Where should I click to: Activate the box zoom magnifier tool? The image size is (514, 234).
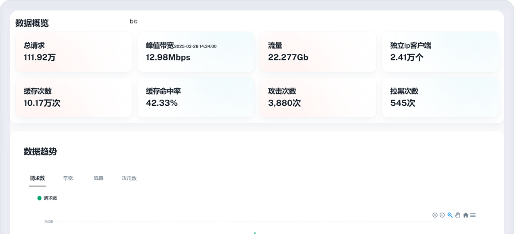[x=450, y=215]
